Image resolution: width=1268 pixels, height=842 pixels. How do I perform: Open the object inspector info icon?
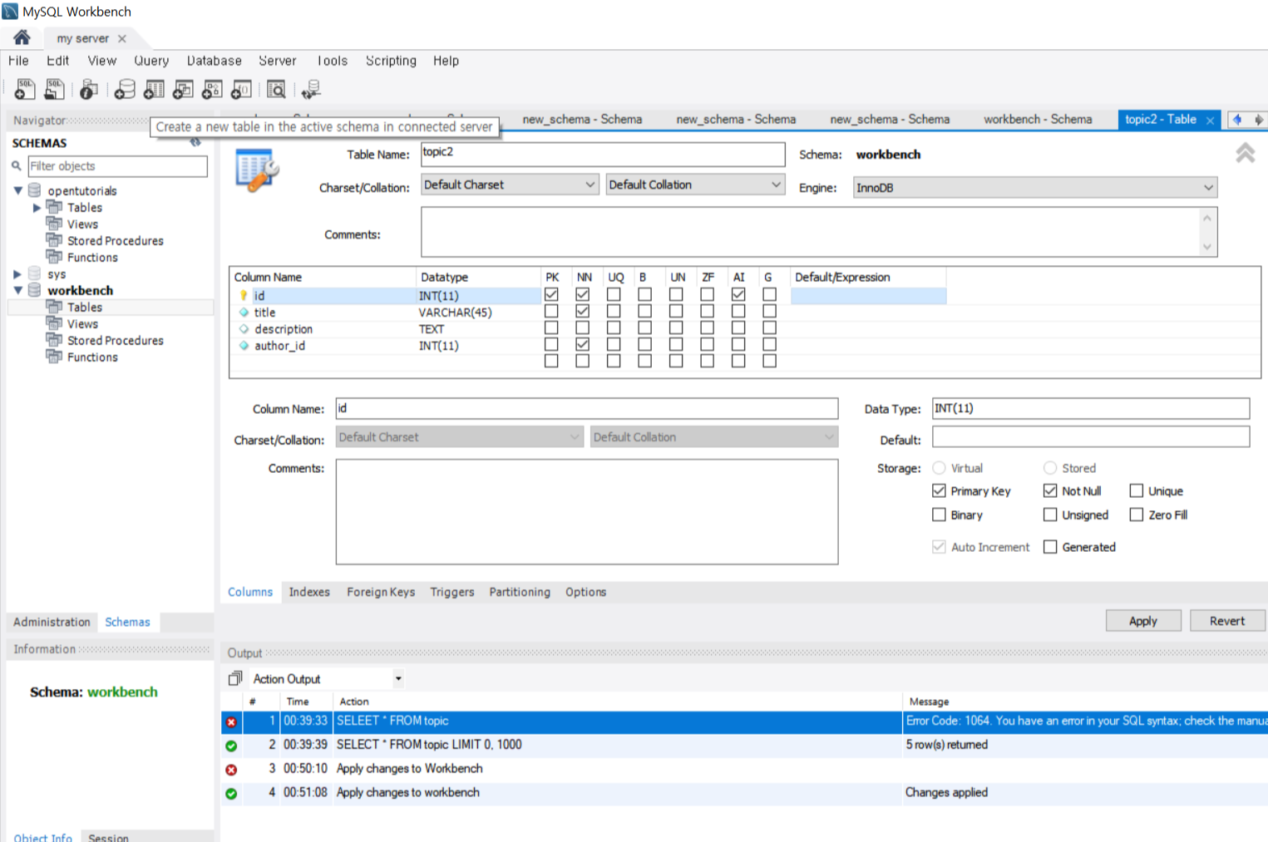point(89,89)
